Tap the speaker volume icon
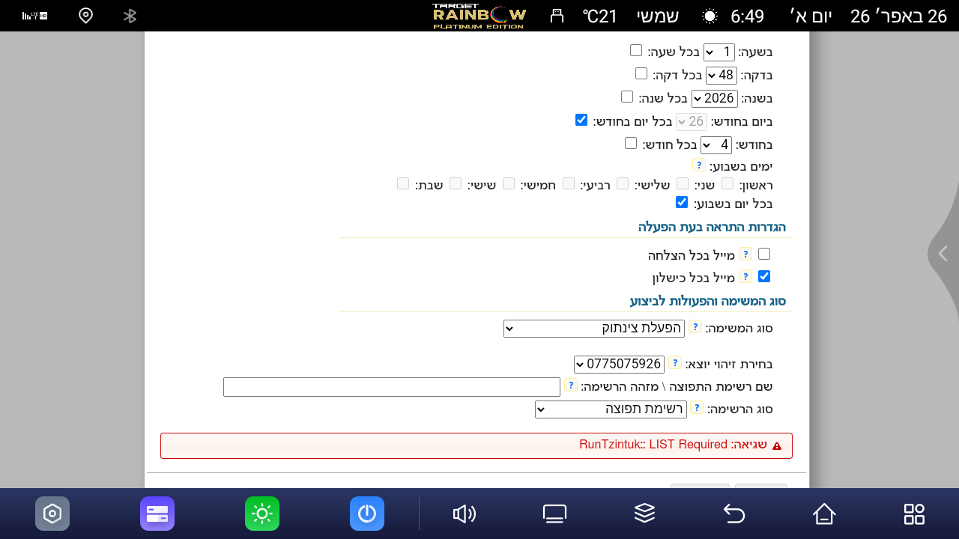 465,514
